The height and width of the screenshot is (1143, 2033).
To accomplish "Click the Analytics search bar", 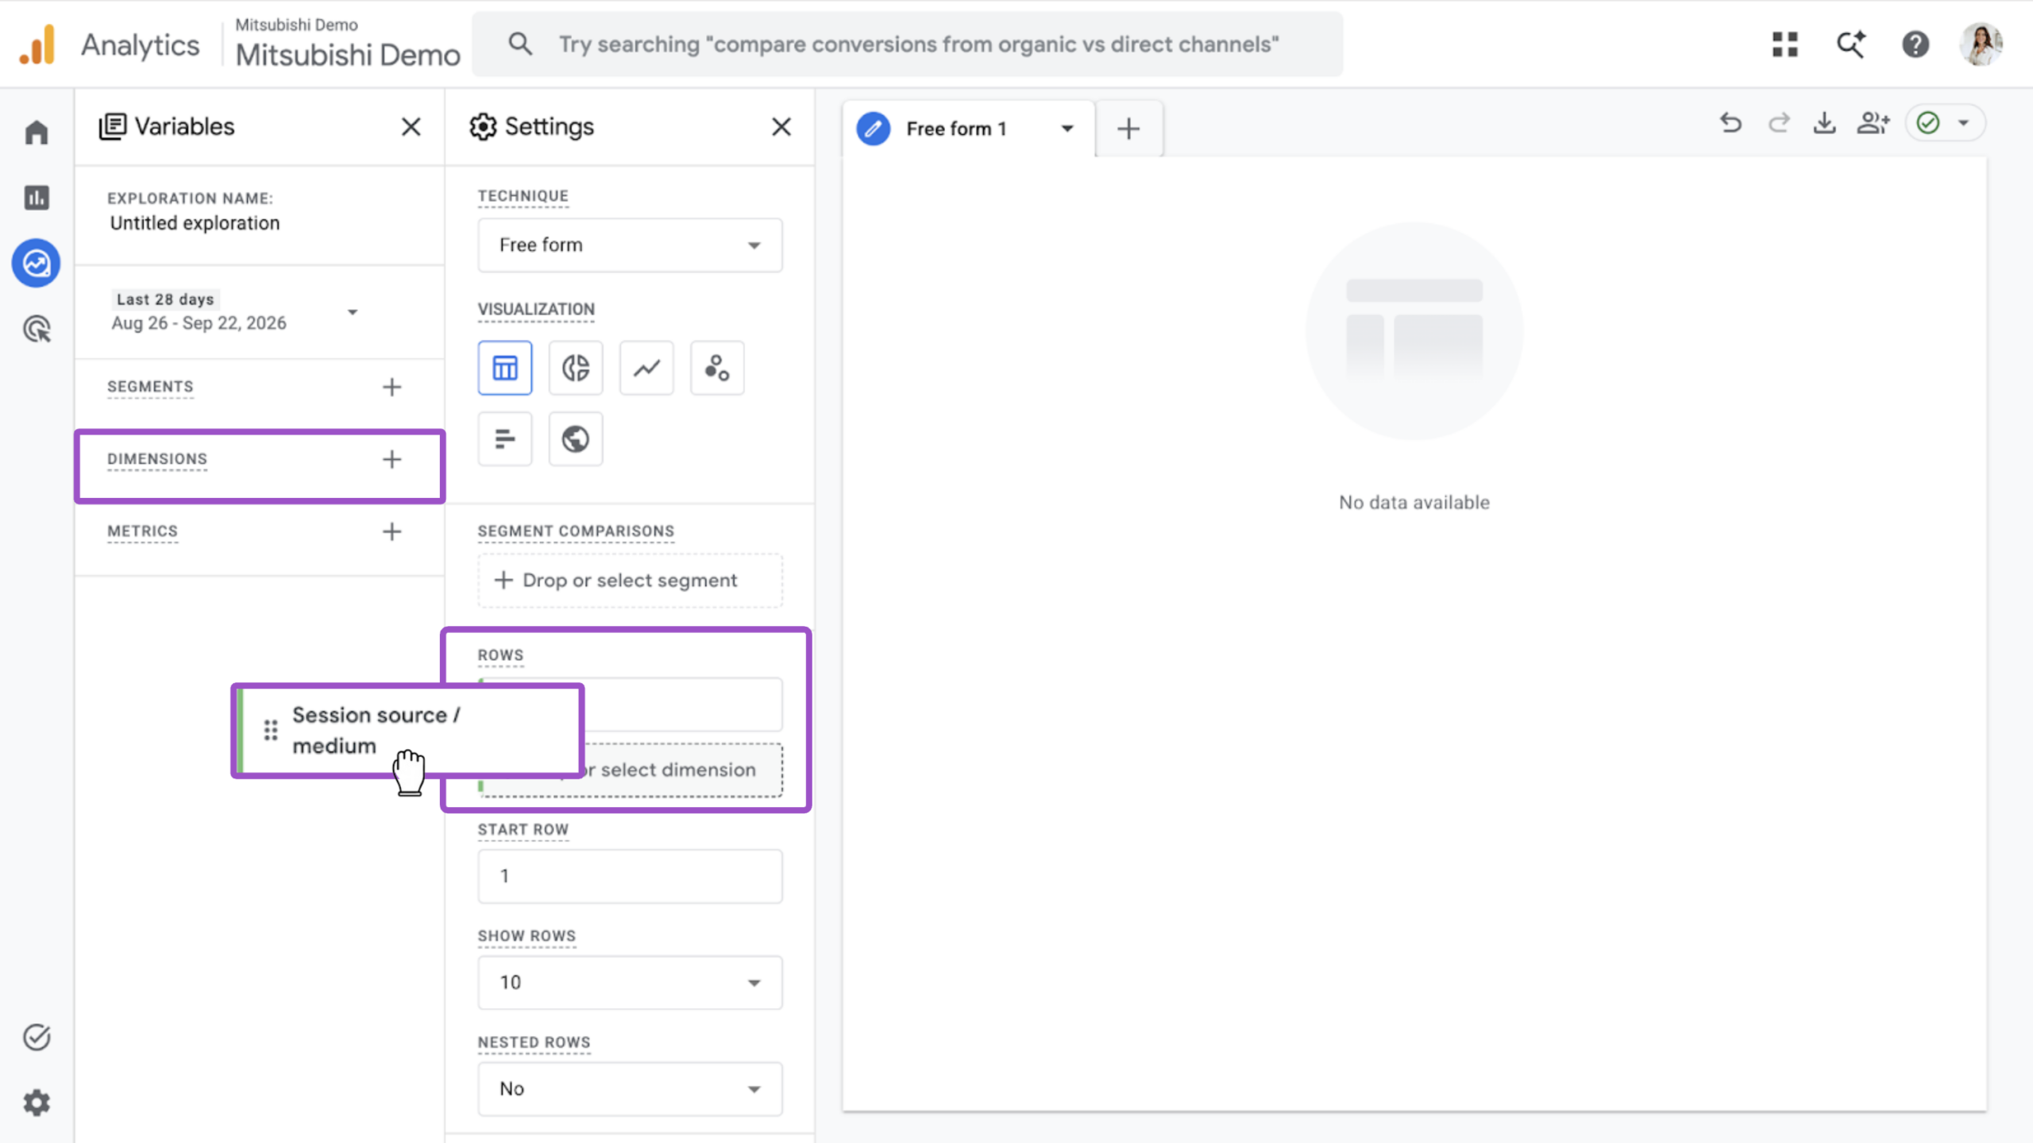I will coord(907,44).
